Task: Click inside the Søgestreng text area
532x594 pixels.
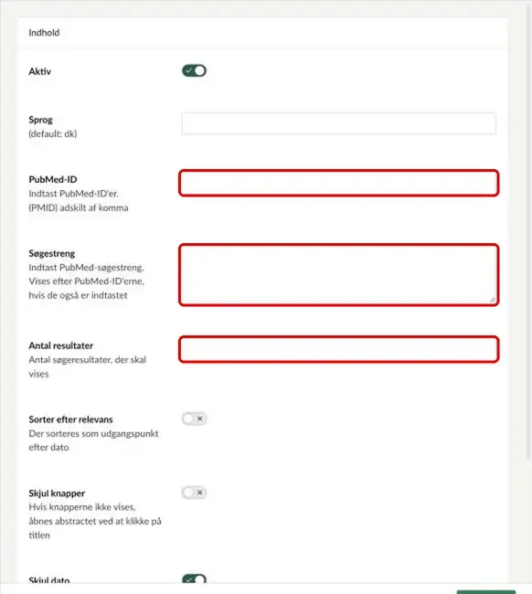Action: (x=339, y=275)
